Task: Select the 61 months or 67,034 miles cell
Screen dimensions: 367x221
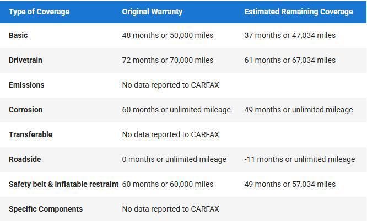Action: coord(290,60)
